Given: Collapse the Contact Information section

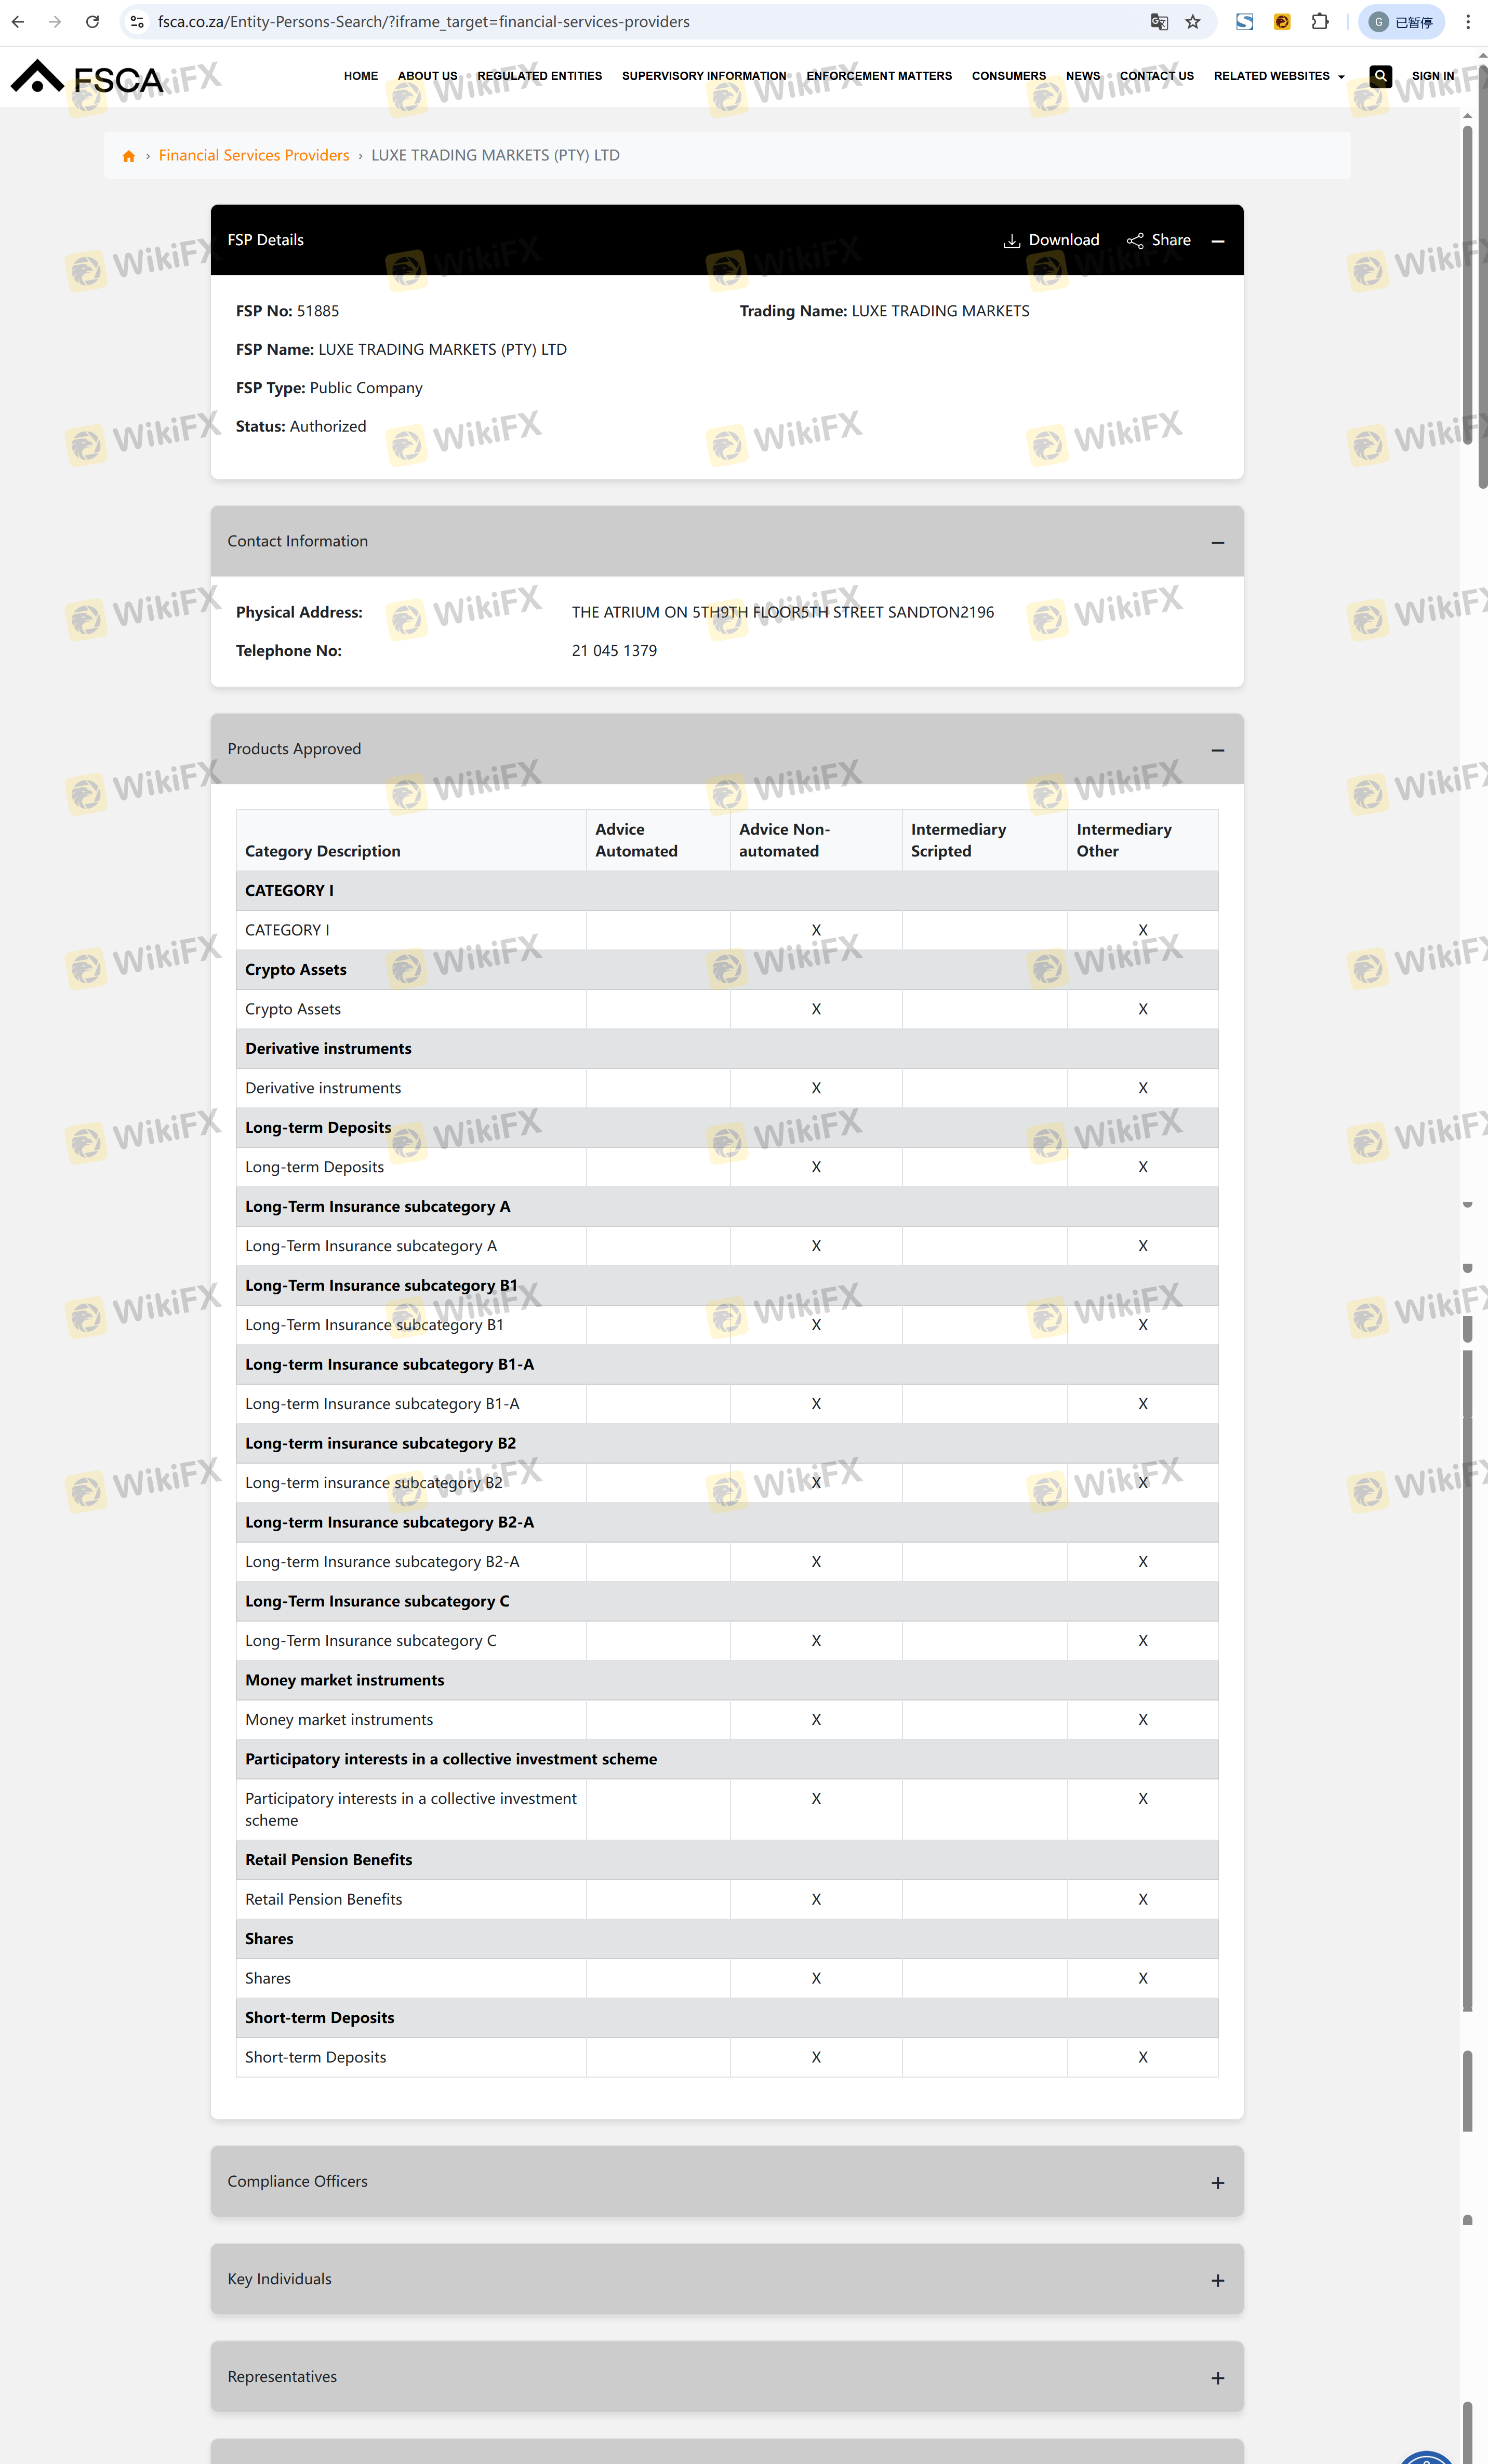Looking at the screenshot, I should tap(1218, 542).
